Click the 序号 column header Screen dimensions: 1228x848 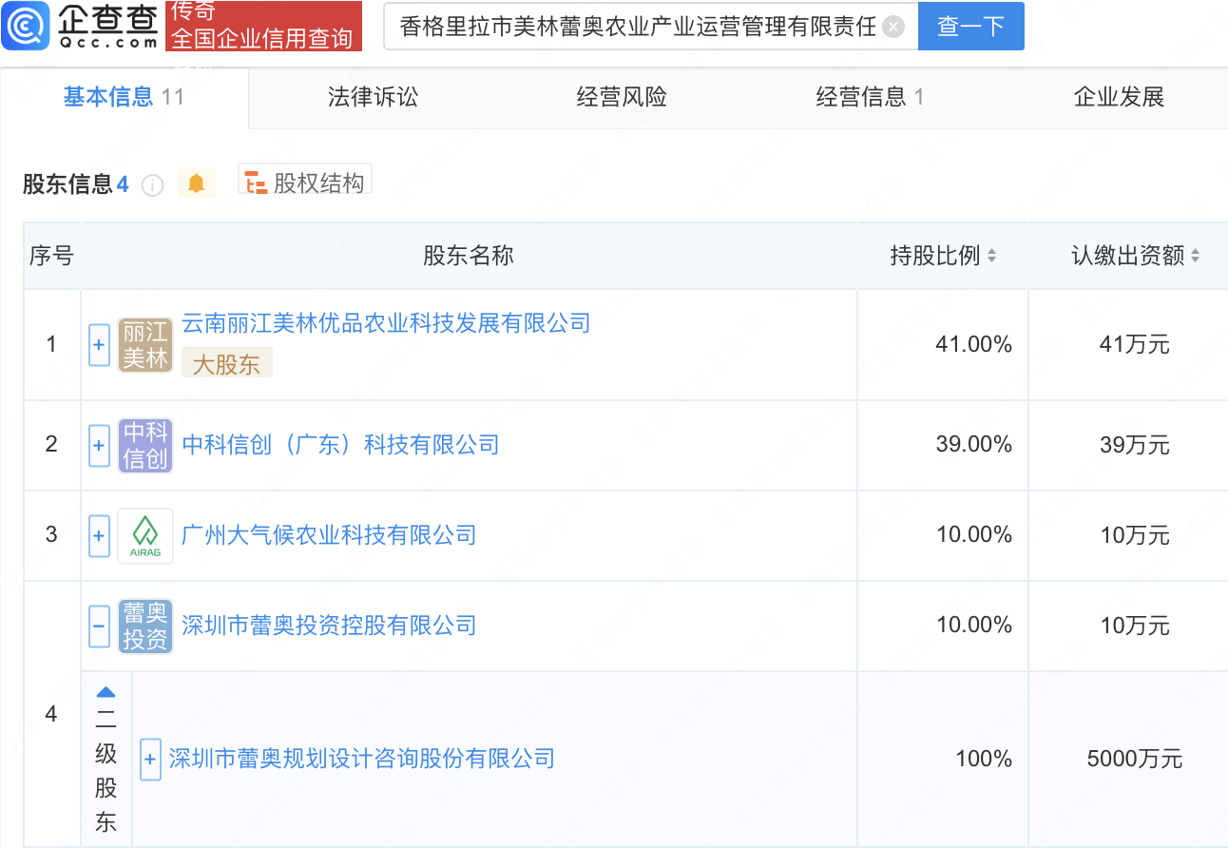(x=51, y=256)
